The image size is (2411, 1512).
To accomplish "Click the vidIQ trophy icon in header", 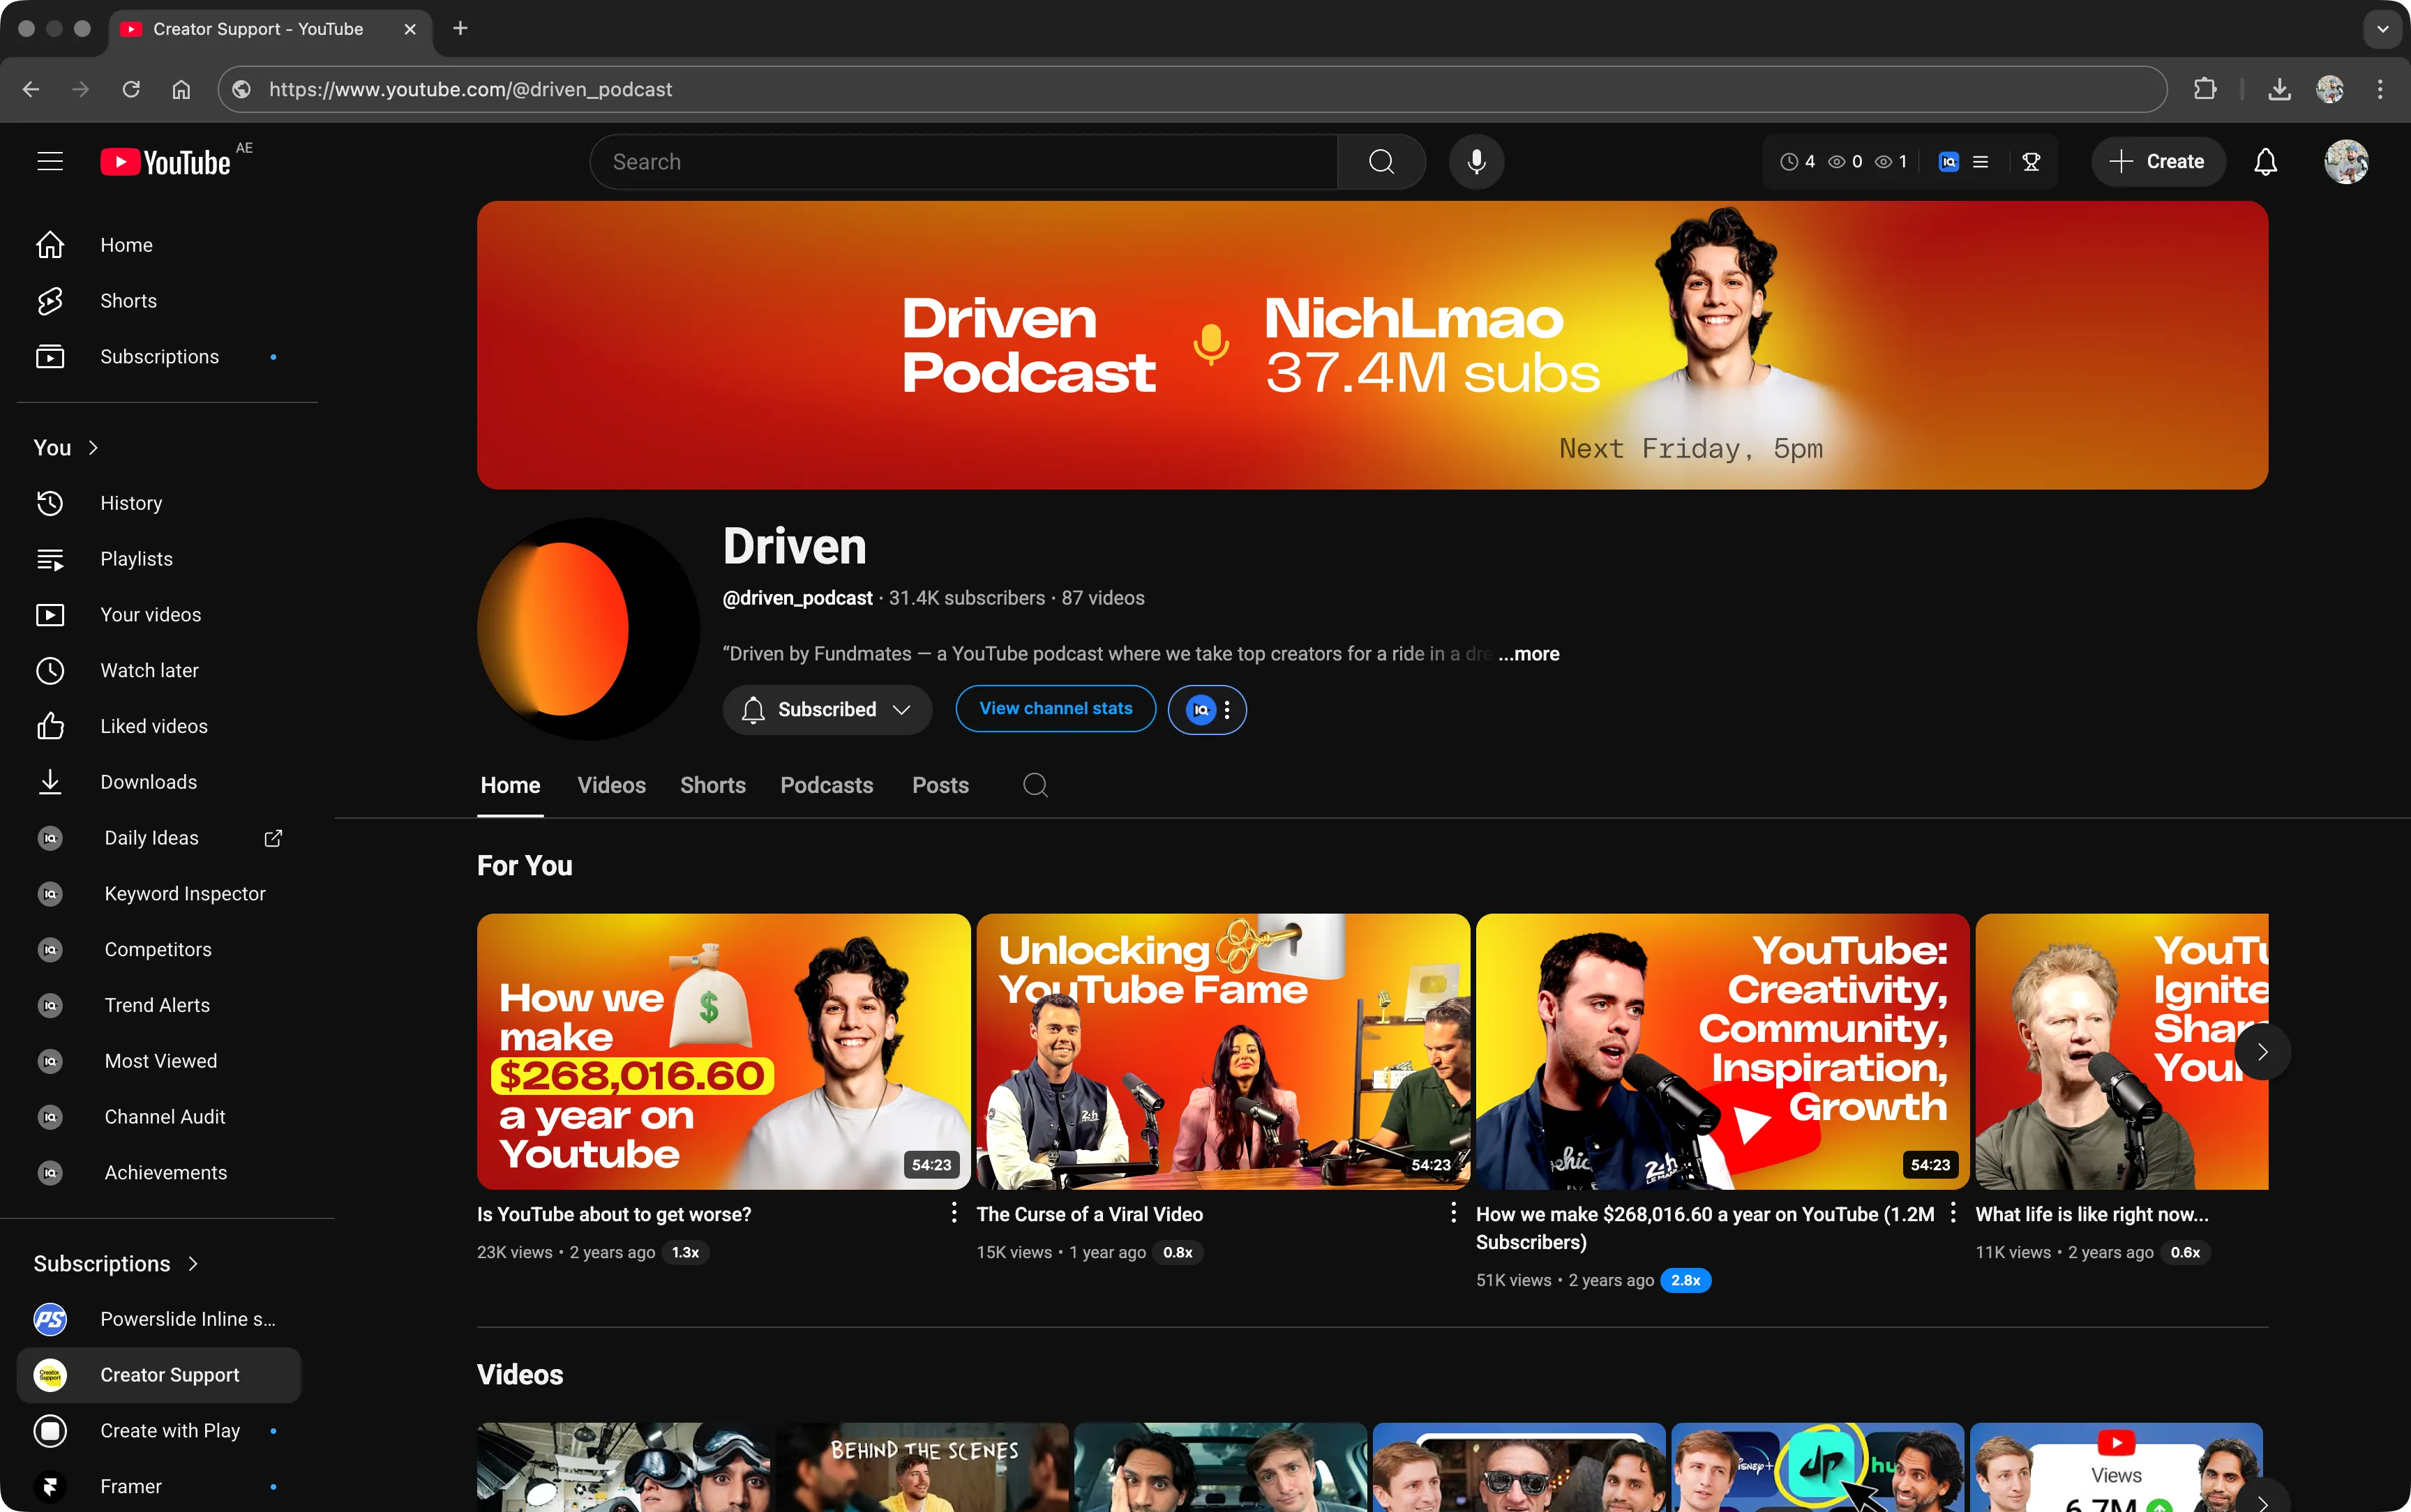I will 2031,162.
